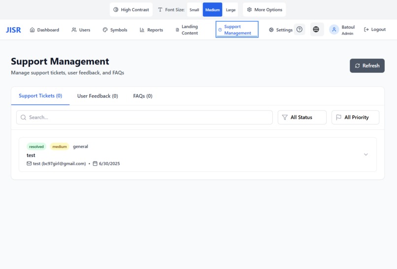
Task: Click the priority flag icon
Action: point(338,117)
